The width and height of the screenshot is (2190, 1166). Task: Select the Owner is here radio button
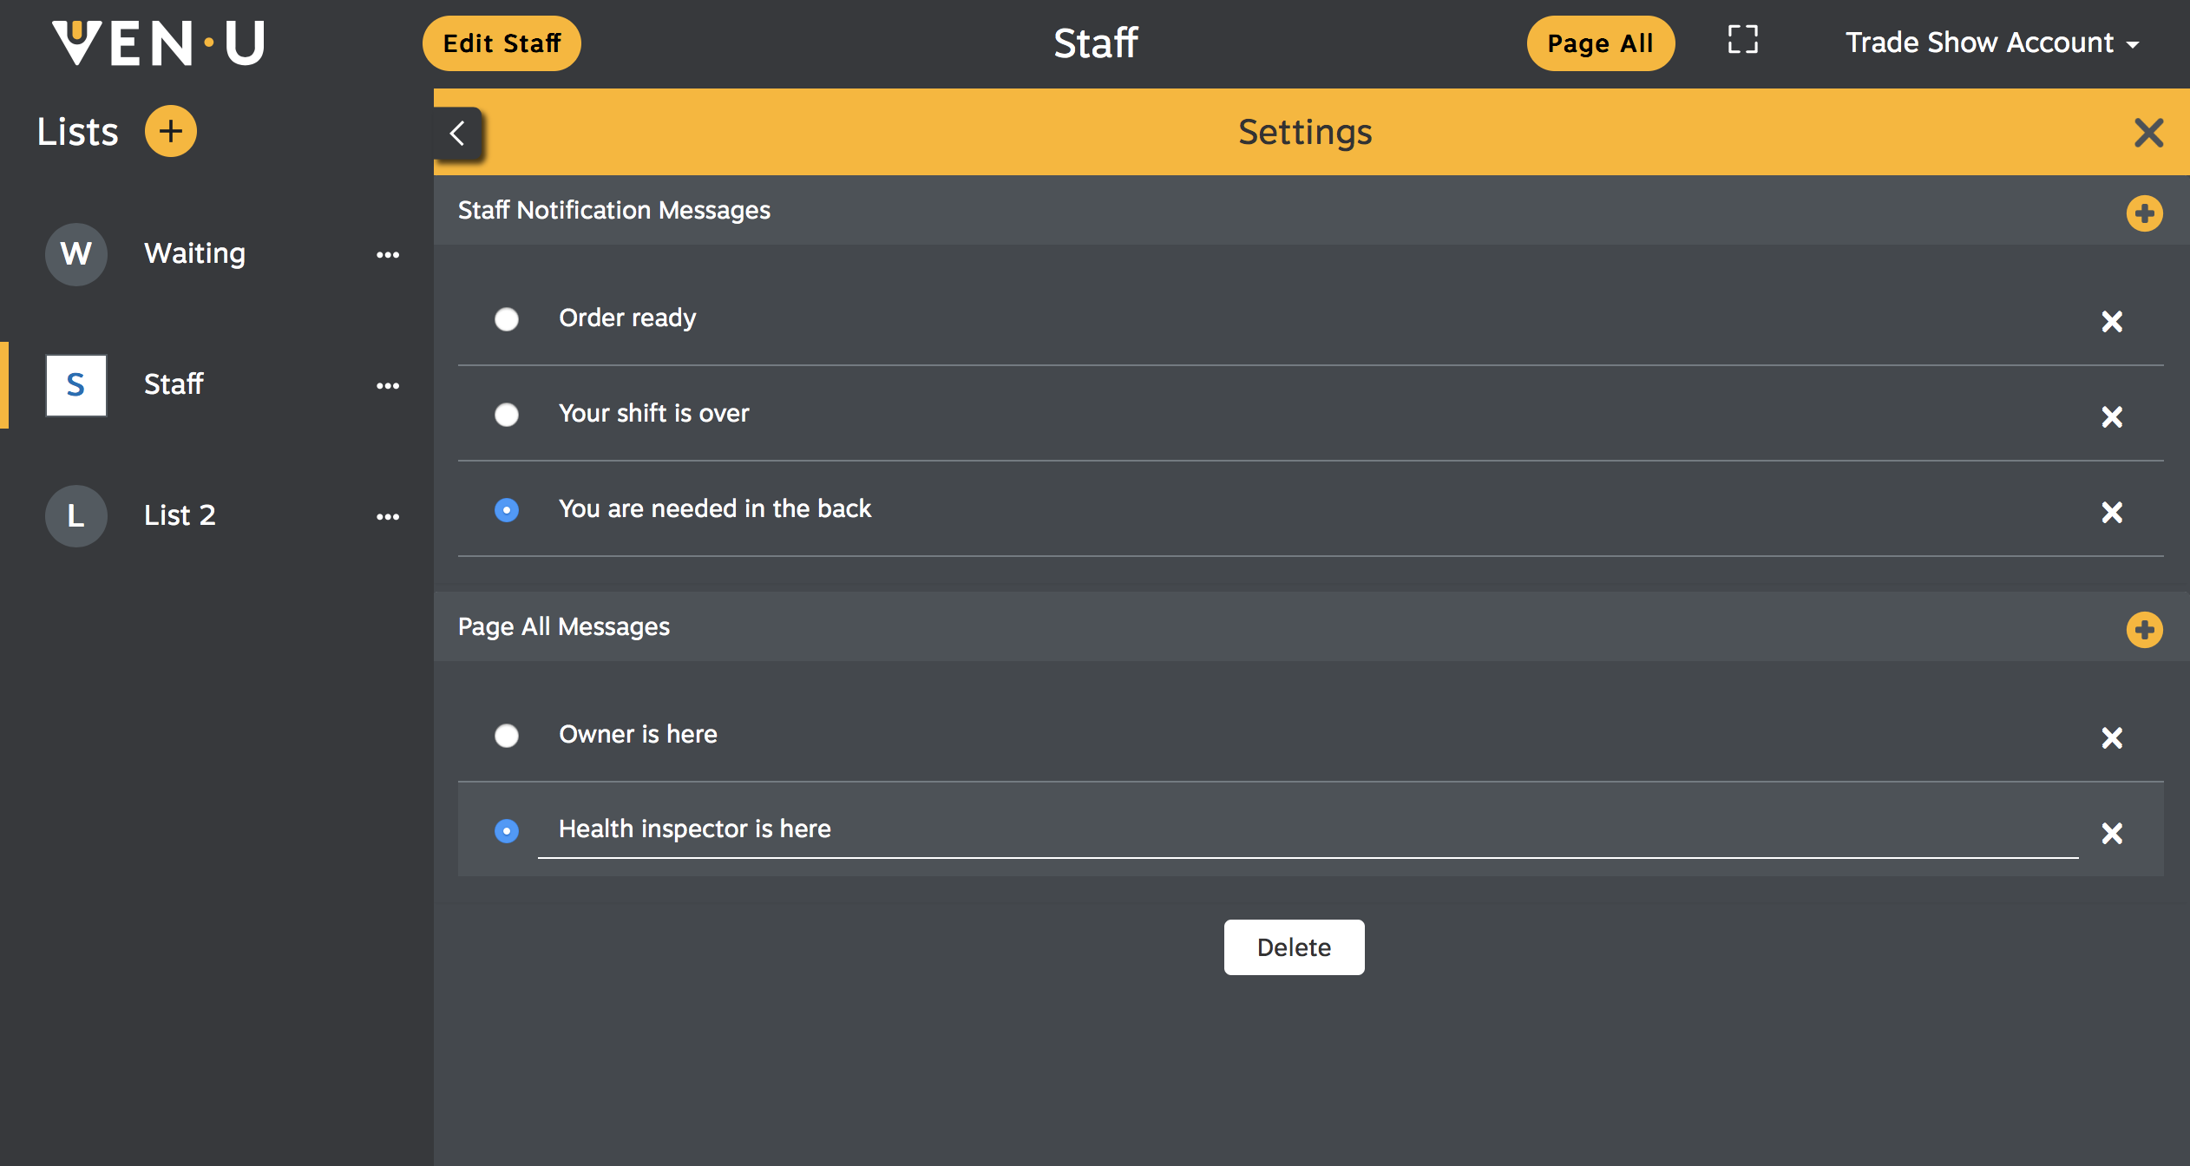507,736
